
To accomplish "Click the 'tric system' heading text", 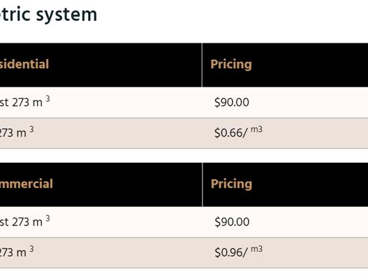I will pos(48,14).
